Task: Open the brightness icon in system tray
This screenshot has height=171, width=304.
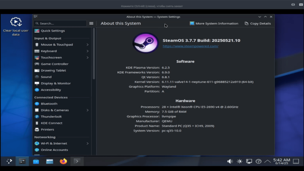Action: coord(239,161)
